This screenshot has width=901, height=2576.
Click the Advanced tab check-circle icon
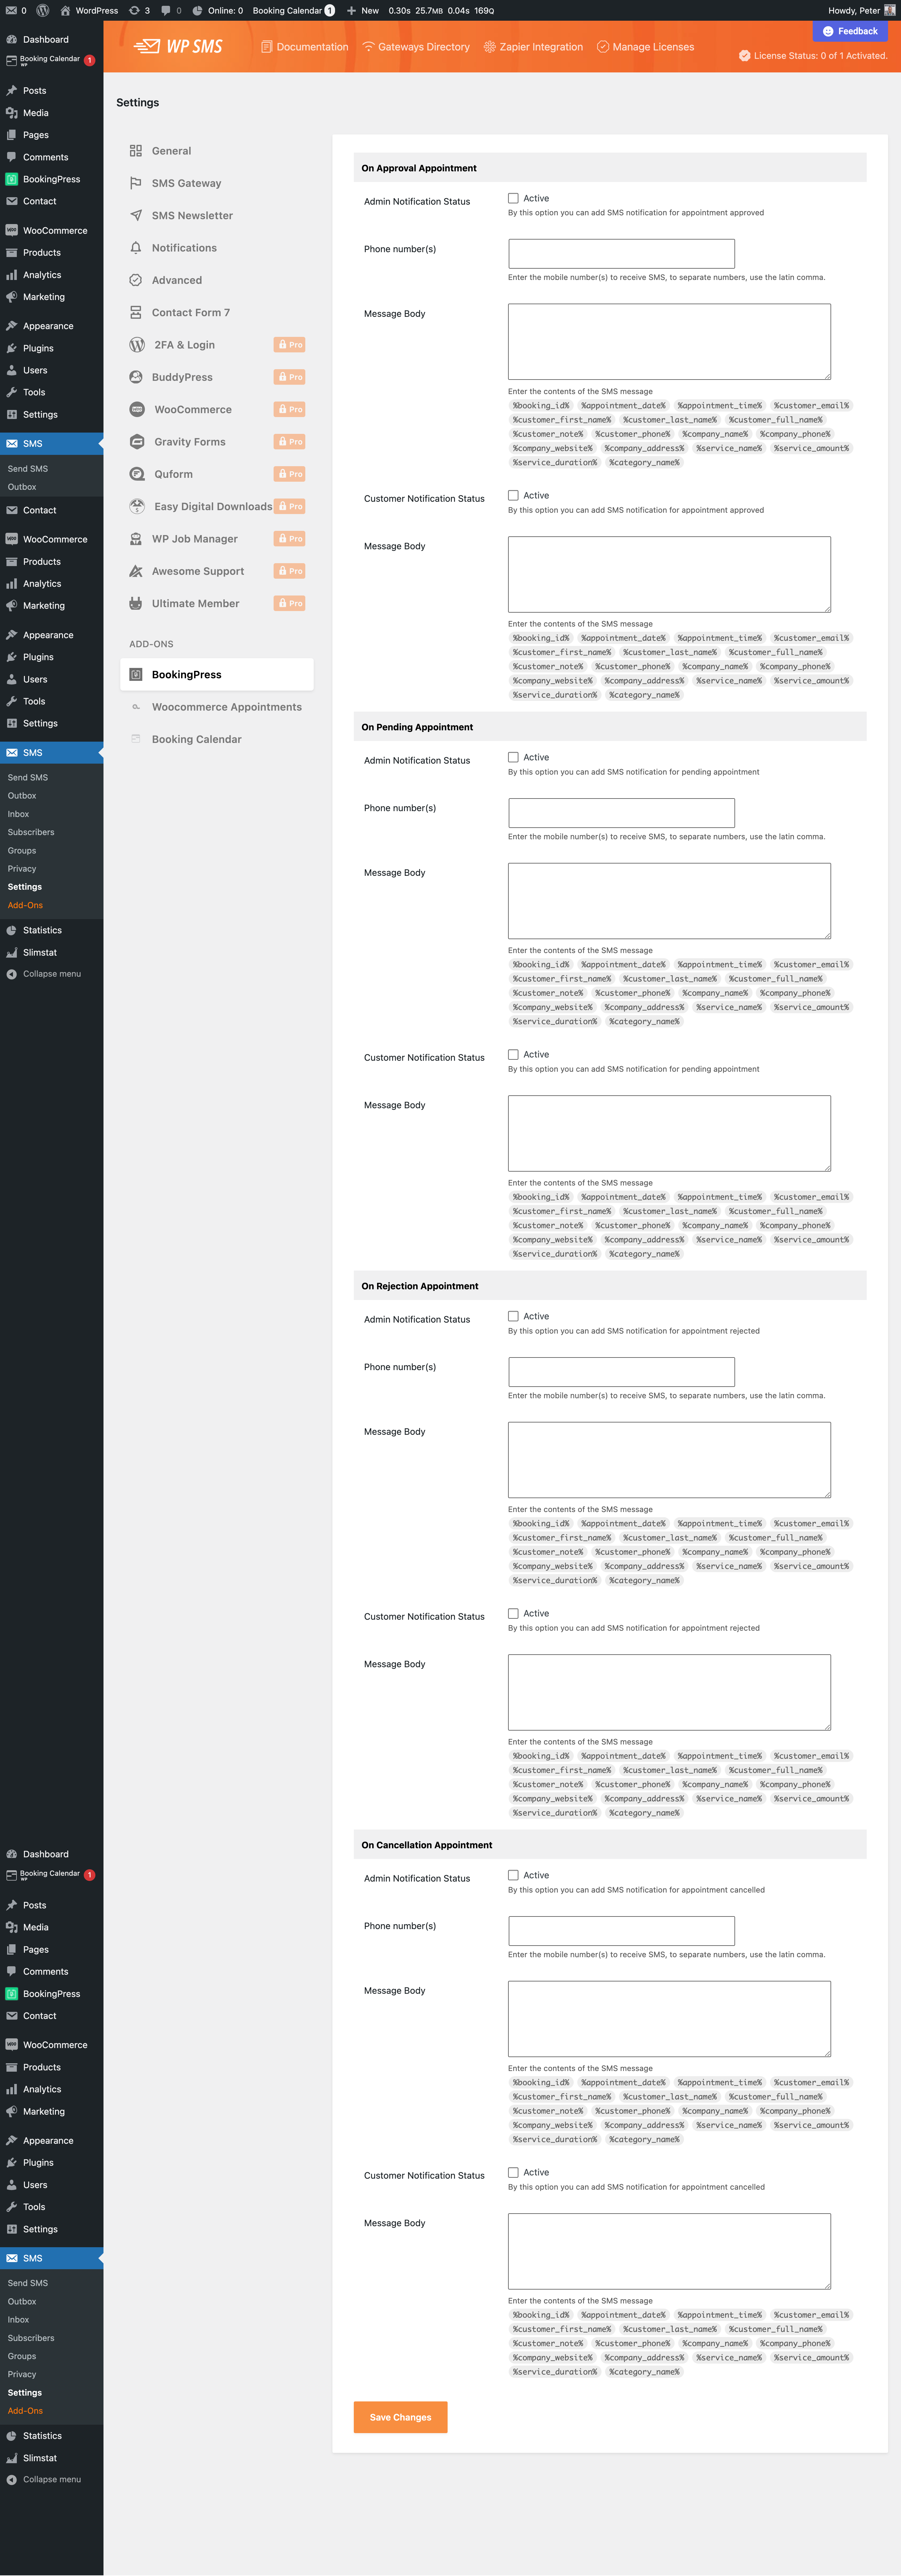136,280
